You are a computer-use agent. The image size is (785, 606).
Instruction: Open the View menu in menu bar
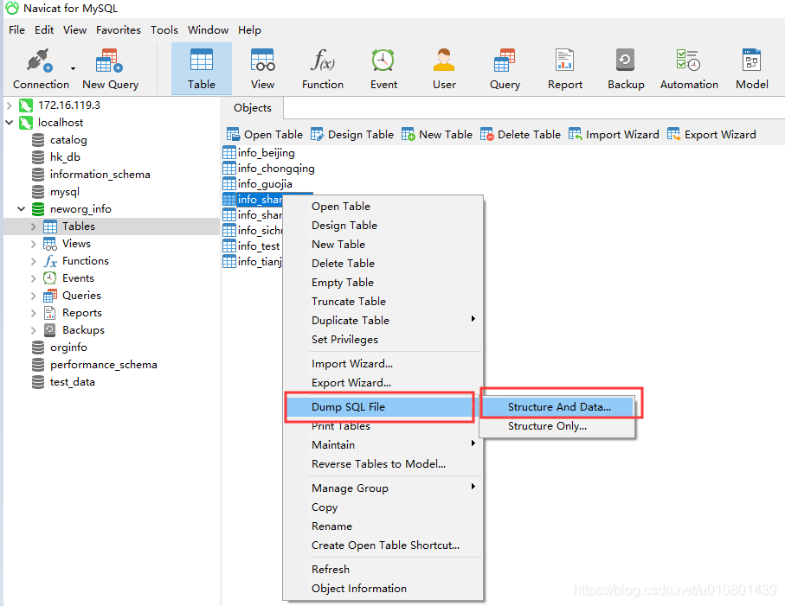pyautogui.click(x=74, y=30)
